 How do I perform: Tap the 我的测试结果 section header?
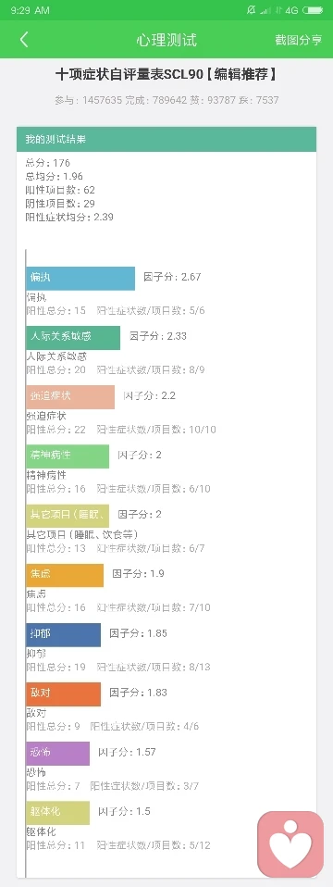[x=166, y=139]
